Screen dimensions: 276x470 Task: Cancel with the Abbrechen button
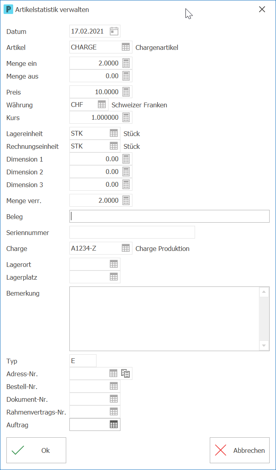pyautogui.click(x=240, y=450)
